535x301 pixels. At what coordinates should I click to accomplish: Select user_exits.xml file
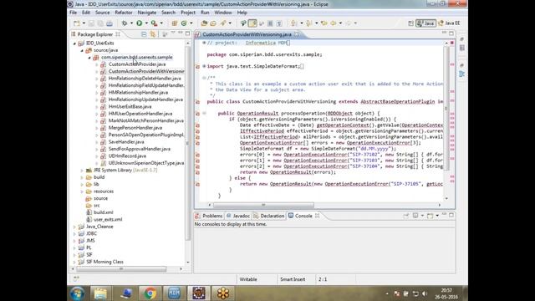coord(108,219)
